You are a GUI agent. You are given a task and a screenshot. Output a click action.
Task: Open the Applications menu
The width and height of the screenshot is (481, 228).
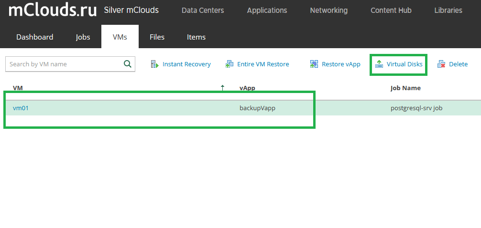pyautogui.click(x=267, y=10)
